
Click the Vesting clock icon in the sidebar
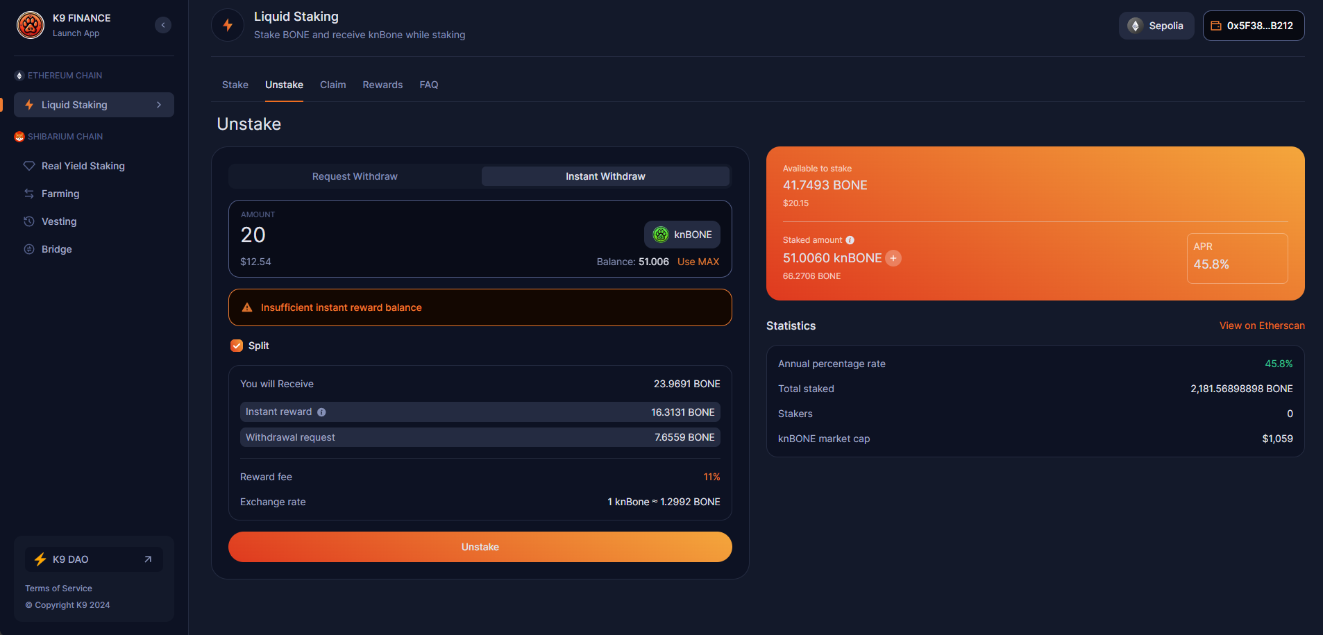[x=29, y=221]
